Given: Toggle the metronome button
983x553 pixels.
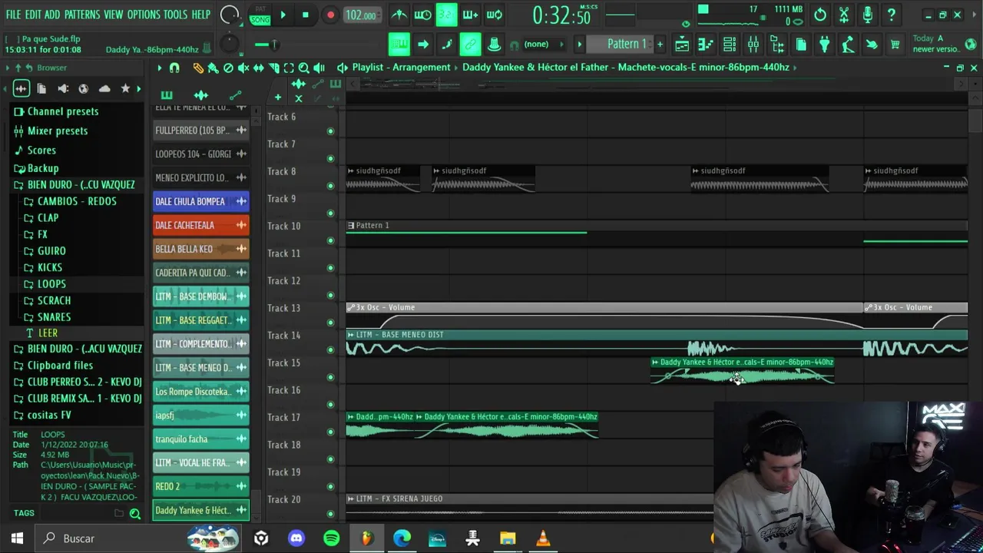Looking at the screenshot, I should (x=399, y=15).
